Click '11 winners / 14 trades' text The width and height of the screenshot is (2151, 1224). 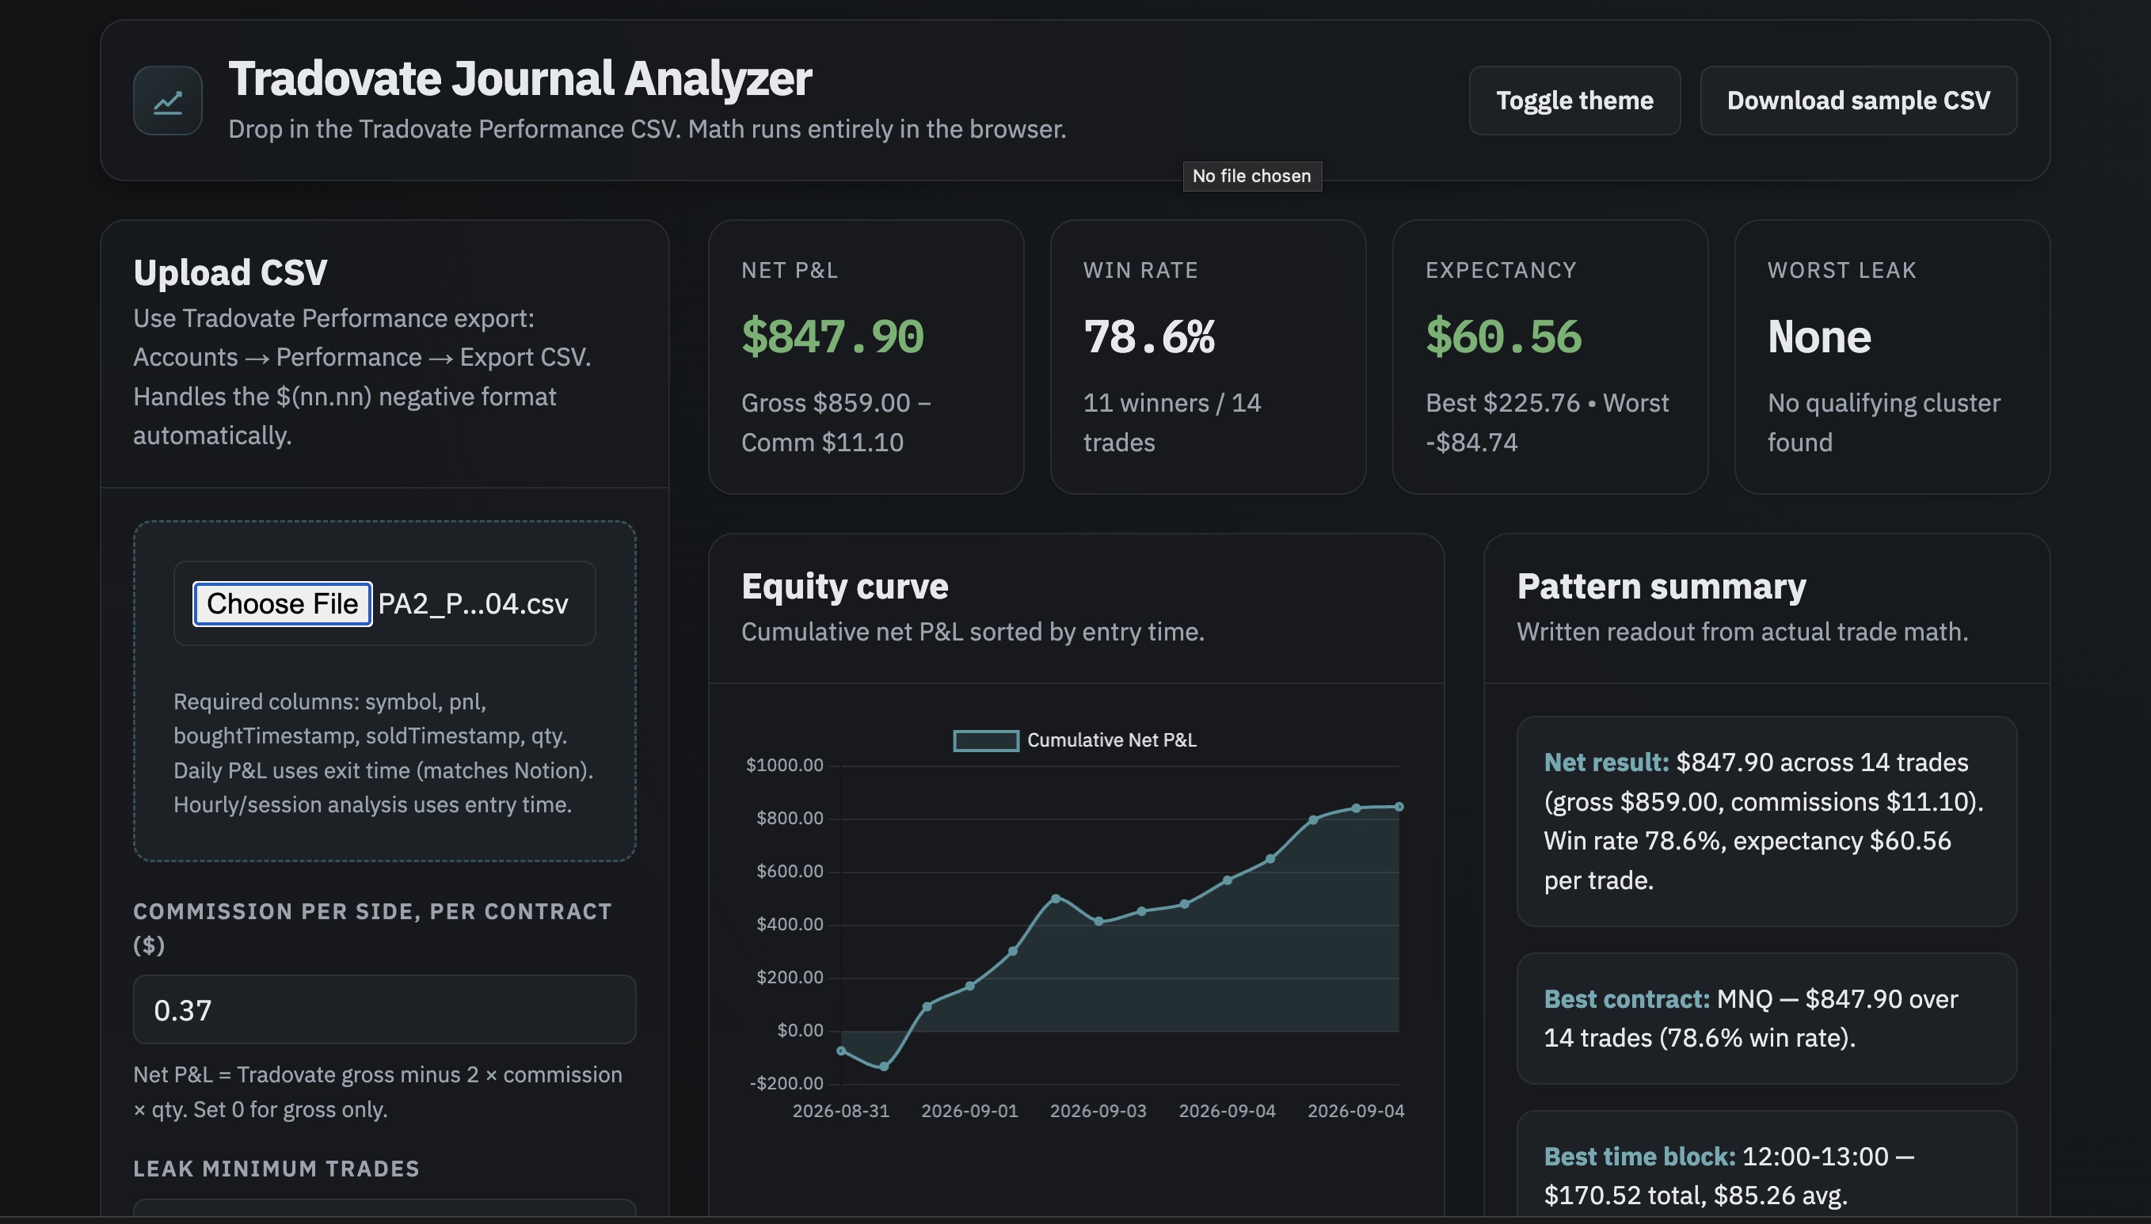[1172, 422]
